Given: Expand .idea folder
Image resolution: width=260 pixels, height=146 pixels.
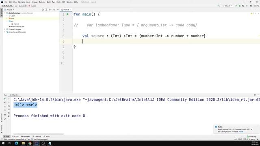Looking at the screenshot, I should 7,16.
